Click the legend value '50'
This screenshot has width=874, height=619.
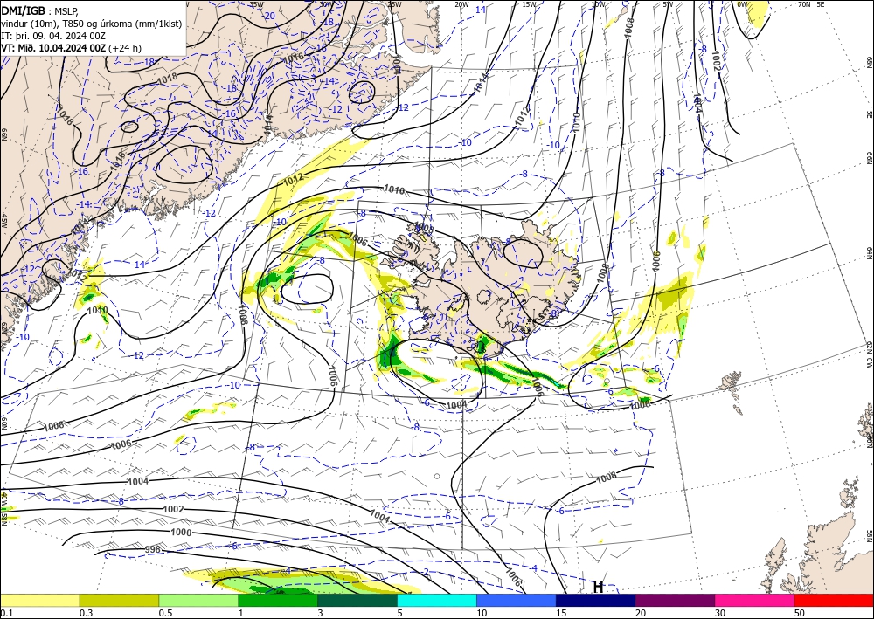click(x=800, y=613)
